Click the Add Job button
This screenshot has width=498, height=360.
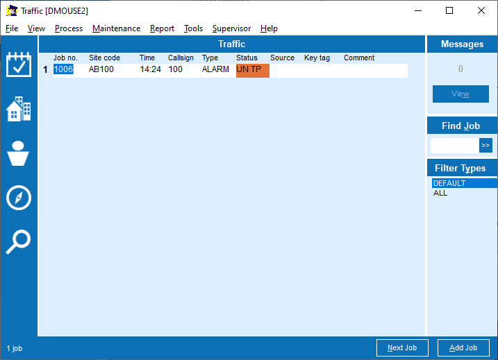tap(463, 348)
